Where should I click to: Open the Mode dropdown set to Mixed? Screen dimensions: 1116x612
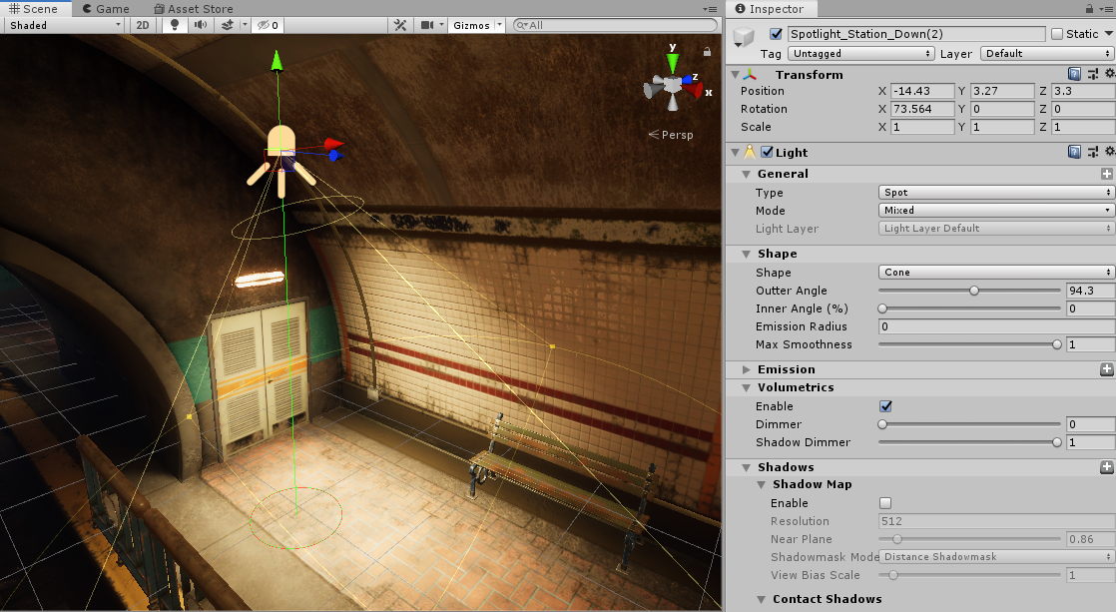coord(993,211)
